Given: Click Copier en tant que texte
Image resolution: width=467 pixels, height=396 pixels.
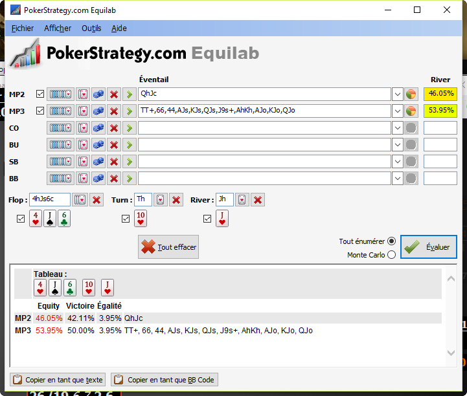Looking at the screenshot, I should [x=58, y=380].
